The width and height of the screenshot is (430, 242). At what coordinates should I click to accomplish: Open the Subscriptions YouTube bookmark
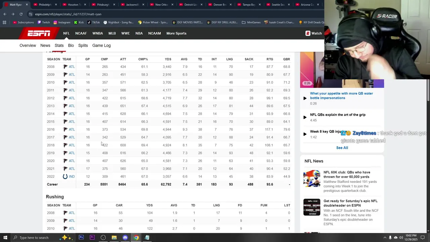click(x=23, y=23)
